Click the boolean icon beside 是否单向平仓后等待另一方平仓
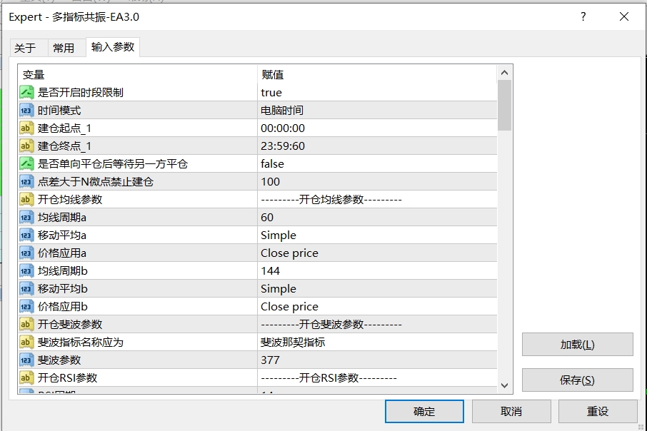Viewport: 647px width, 431px height. [x=26, y=164]
